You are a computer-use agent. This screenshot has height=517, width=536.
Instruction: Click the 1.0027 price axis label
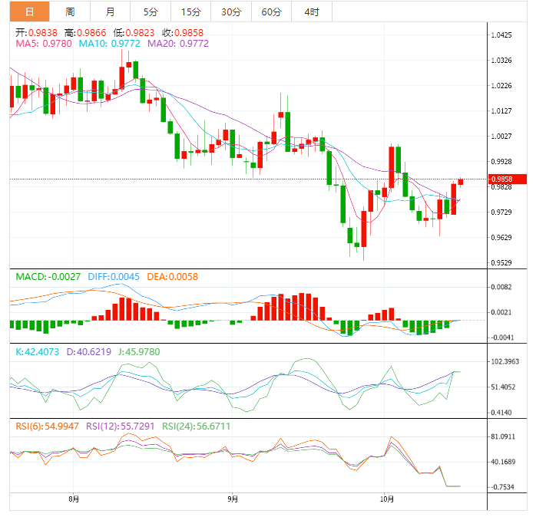[501, 137]
